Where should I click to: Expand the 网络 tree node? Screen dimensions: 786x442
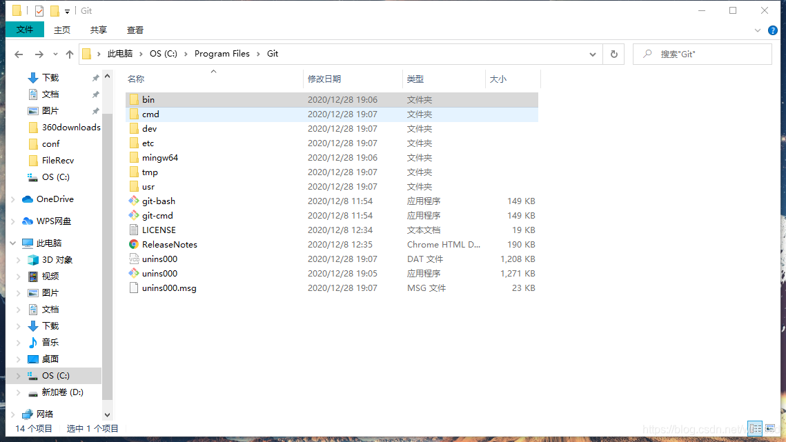click(x=13, y=414)
